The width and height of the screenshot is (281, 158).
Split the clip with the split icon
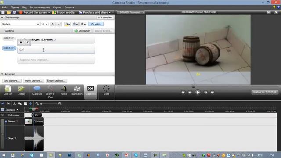pos(30,104)
